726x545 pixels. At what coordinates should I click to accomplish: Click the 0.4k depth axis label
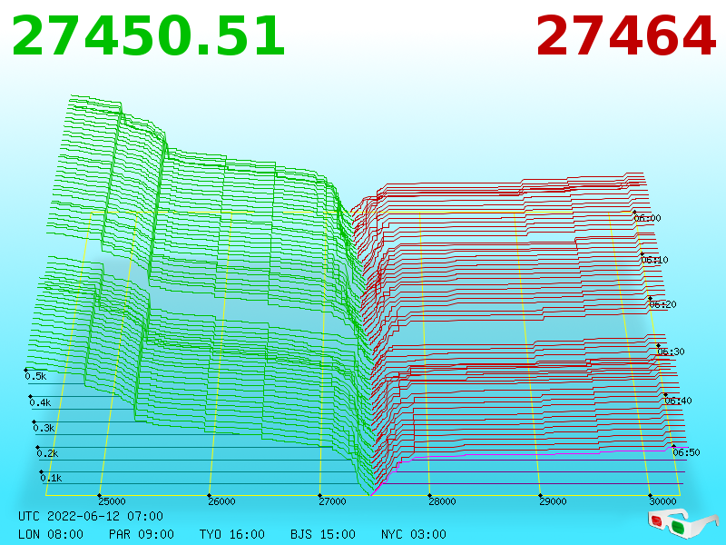(40, 402)
